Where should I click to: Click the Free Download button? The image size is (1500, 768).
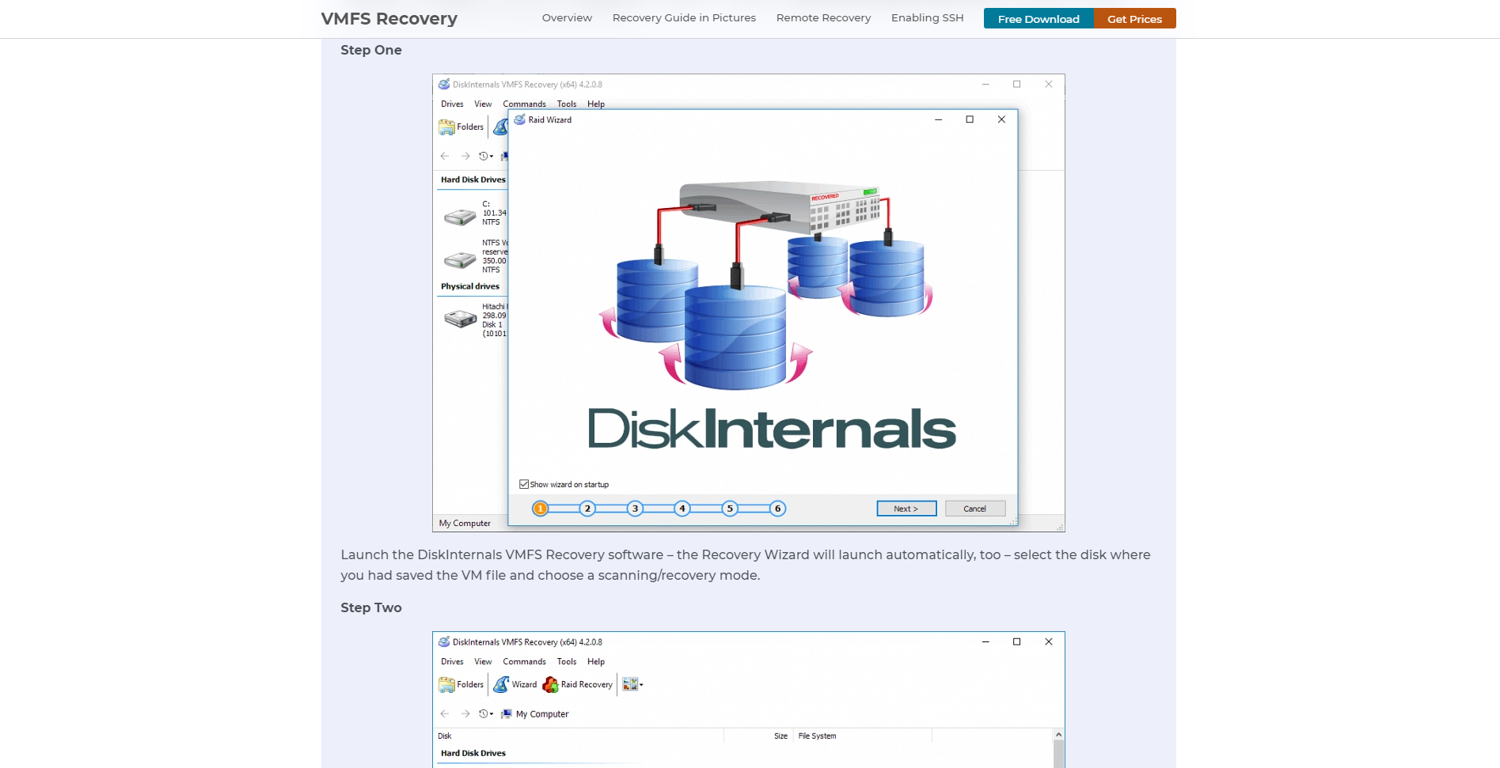tap(1039, 18)
